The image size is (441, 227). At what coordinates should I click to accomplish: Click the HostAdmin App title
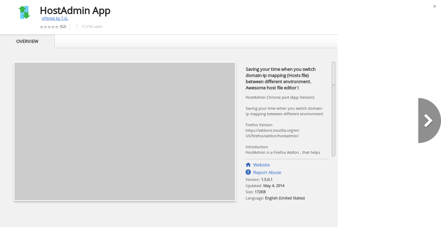75,10
